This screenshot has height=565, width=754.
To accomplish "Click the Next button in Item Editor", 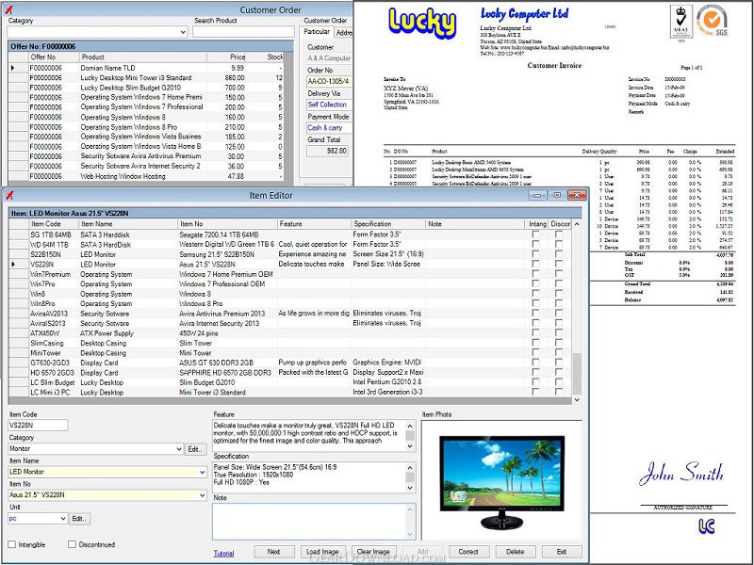I will coord(273,552).
